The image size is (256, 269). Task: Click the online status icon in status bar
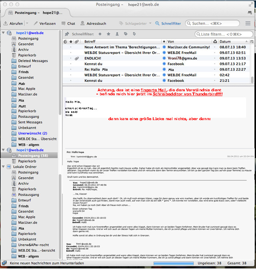[4, 263]
